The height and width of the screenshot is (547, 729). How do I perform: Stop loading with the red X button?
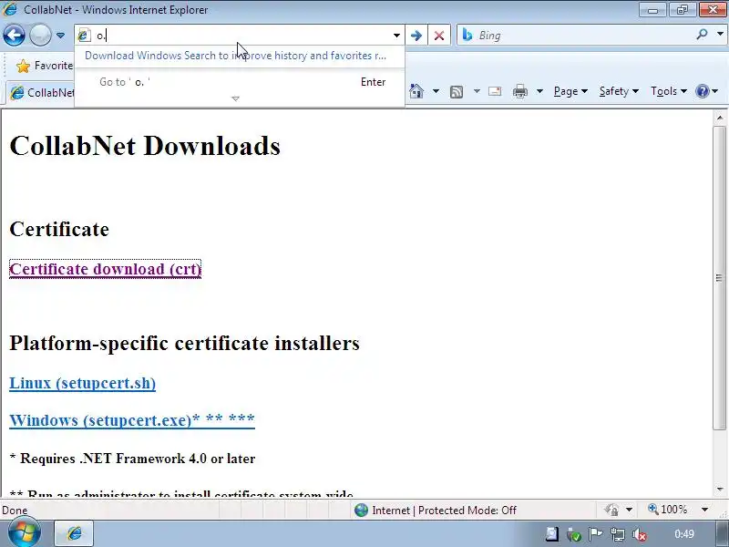coord(439,36)
